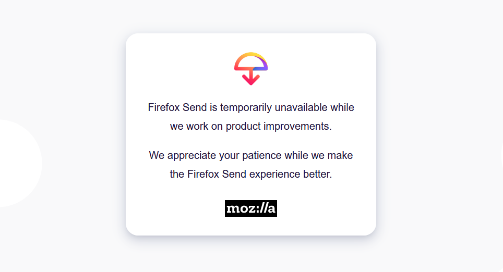This screenshot has height=272, width=503.
Task: Select the line 'We appreciate your patience while we make'
Action: click(251, 155)
